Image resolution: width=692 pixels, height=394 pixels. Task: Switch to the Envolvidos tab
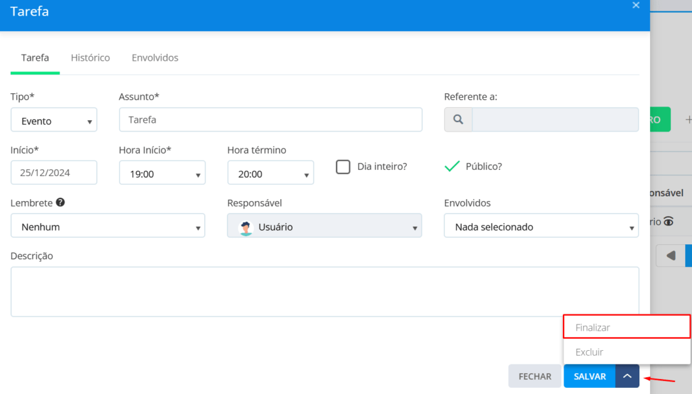(x=155, y=58)
